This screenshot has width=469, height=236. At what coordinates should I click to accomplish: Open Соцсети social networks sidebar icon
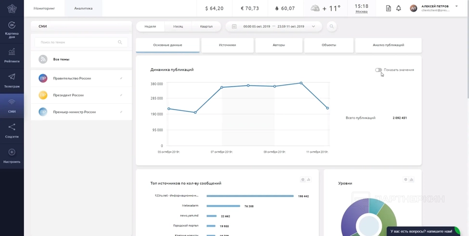[12, 130]
